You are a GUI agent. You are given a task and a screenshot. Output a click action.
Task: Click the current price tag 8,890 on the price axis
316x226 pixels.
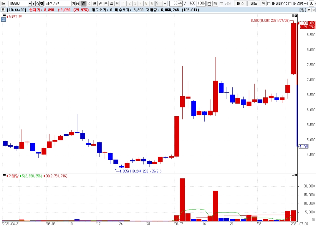tap(303, 23)
